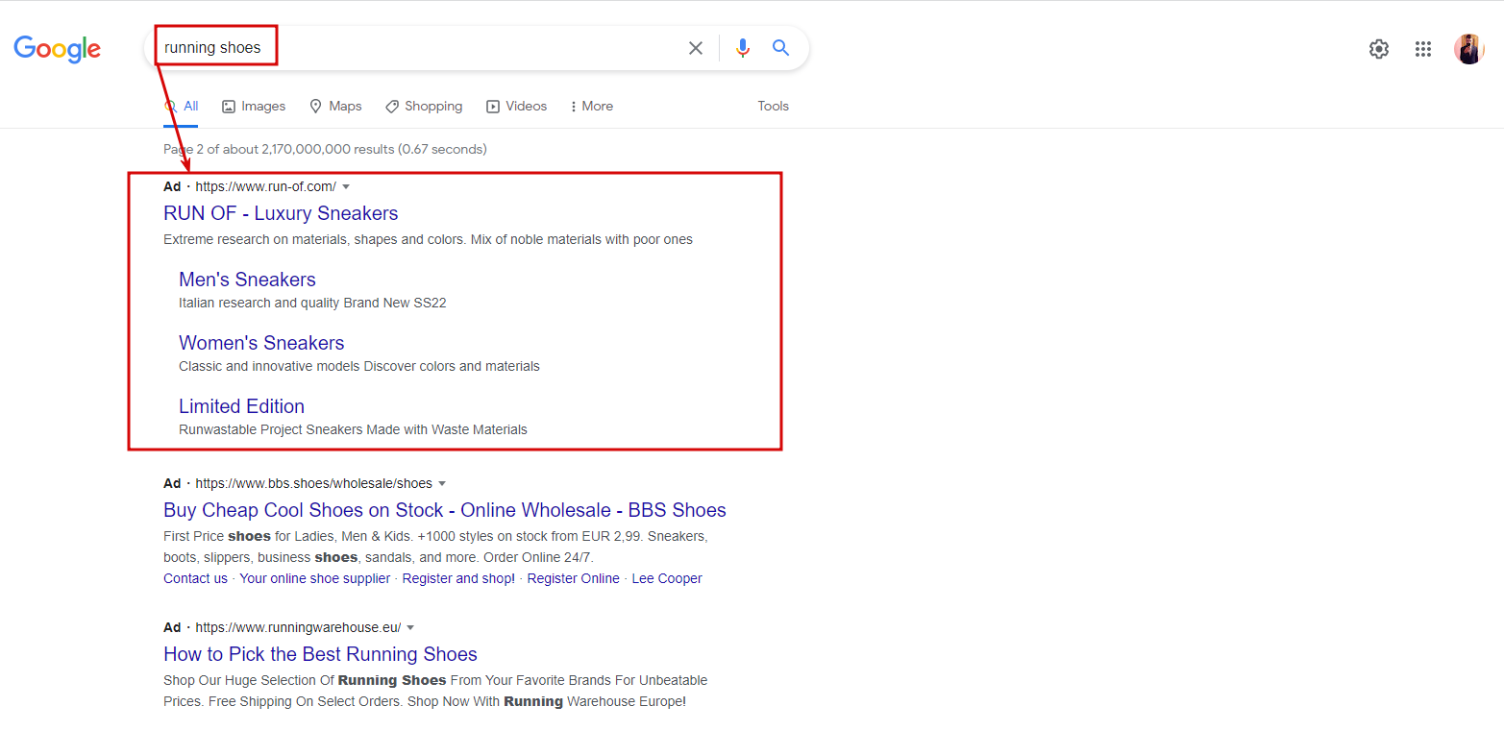This screenshot has width=1504, height=731.
Task: Open the Women's Sneakers sitelink
Action: [261, 343]
